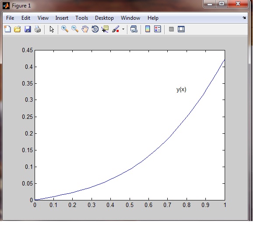Click the Link Plot icon
This screenshot has height=225, width=254.
[134, 29]
